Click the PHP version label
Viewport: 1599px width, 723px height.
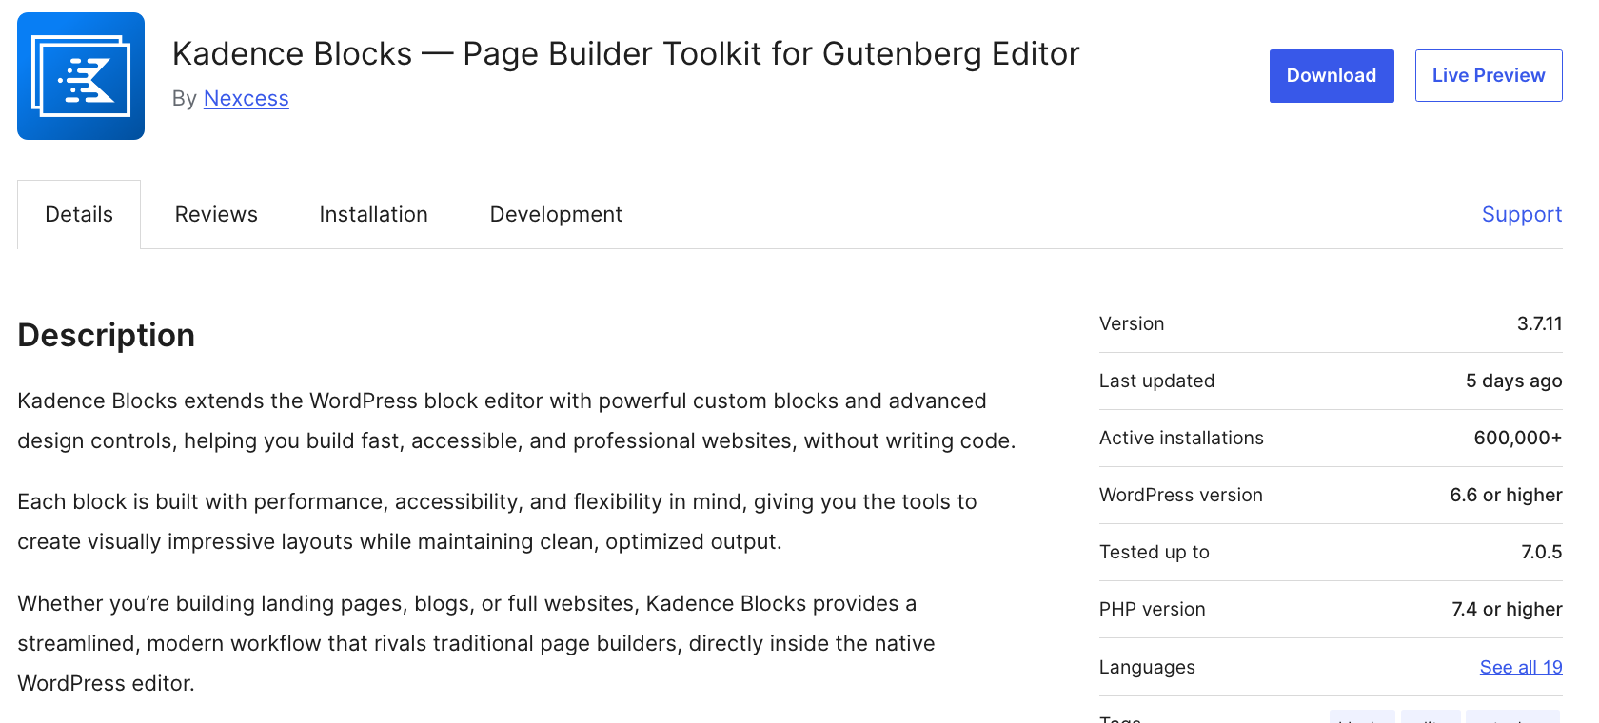(1153, 609)
